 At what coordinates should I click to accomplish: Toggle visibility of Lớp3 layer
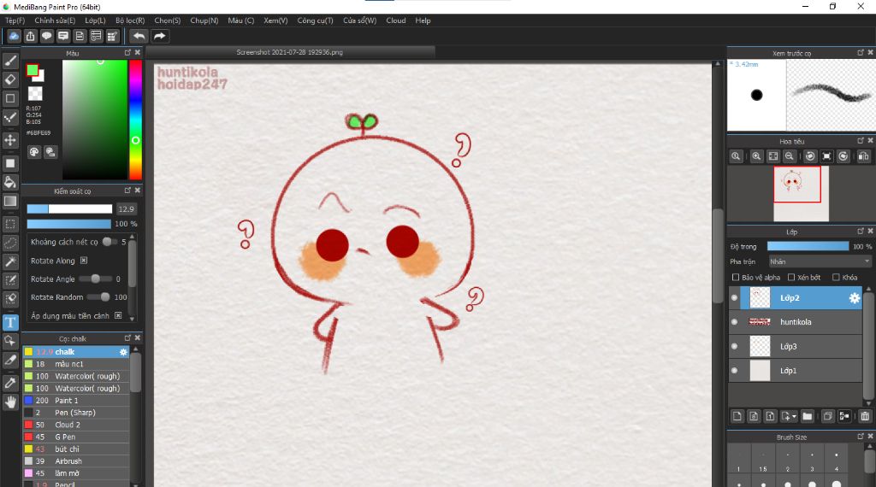coord(734,346)
